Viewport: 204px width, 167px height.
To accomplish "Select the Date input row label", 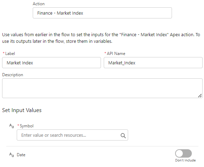I will [21, 155].
